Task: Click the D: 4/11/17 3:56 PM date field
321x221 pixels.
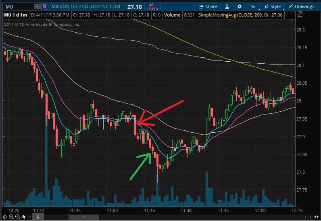Action: coord(50,15)
